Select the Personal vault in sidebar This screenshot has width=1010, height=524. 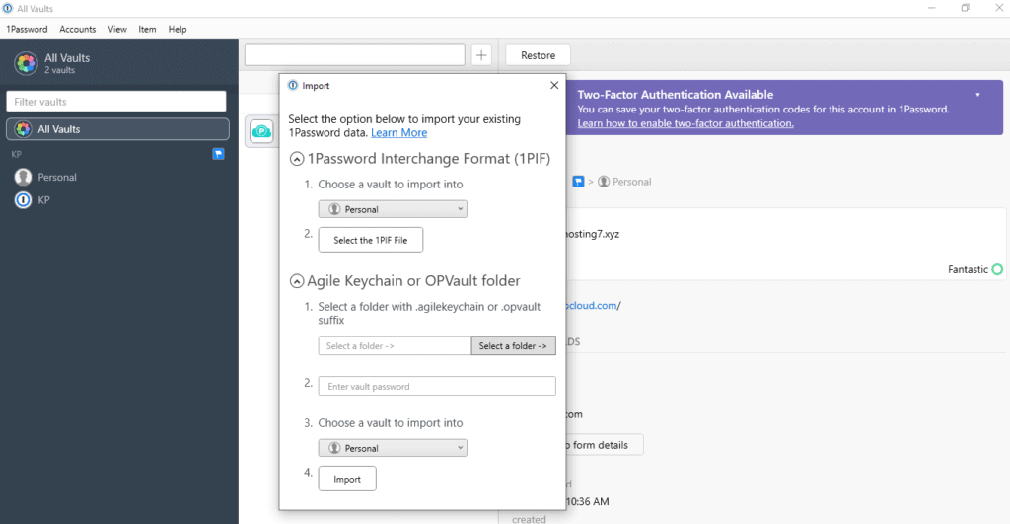tap(57, 178)
